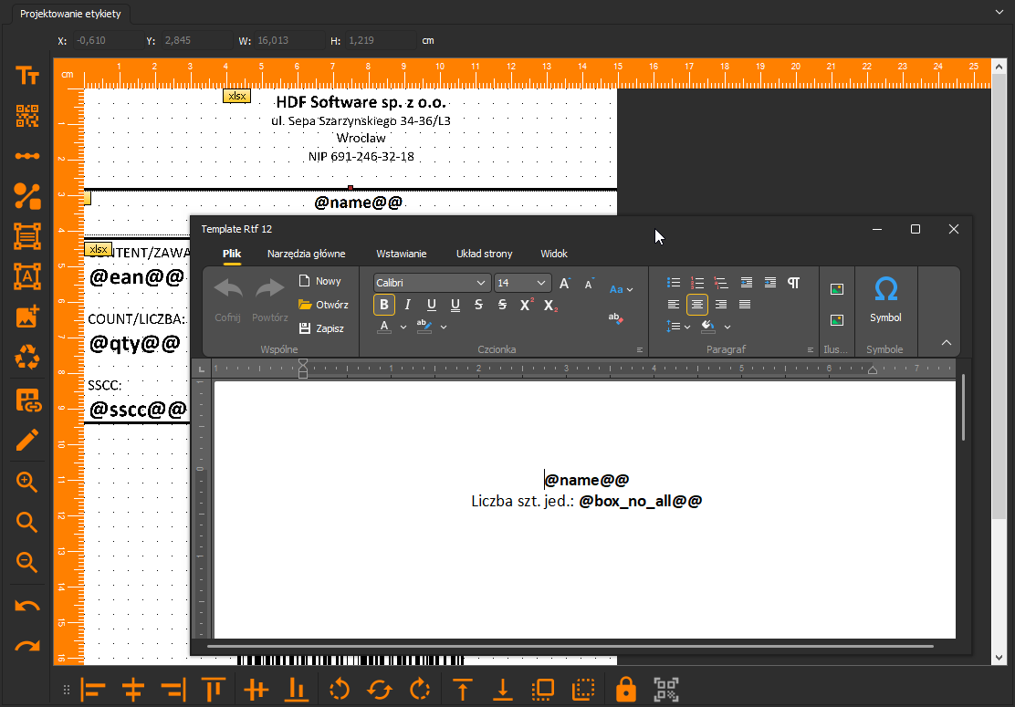Undo using the orange arrow in left sidebar

(x=27, y=606)
